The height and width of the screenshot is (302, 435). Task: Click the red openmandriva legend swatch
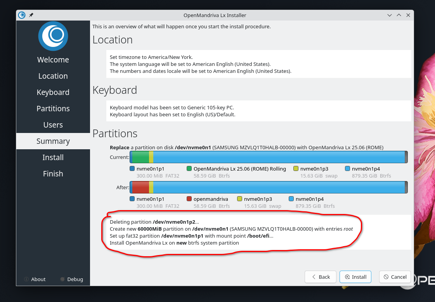(x=189, y=199)
